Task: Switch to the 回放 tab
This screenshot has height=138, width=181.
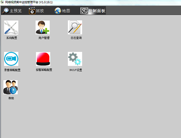Action: 40,11
